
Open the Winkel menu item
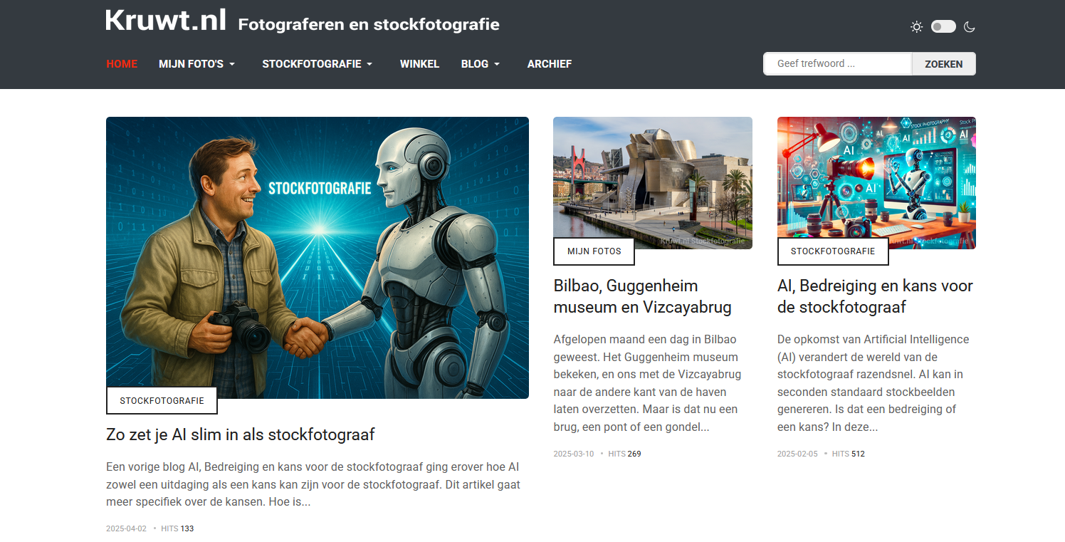(x=419, y=64)
